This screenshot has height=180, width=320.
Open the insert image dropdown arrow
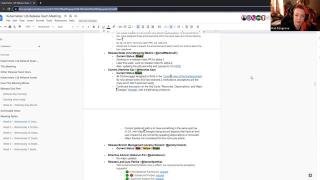(x=133, y=26)
